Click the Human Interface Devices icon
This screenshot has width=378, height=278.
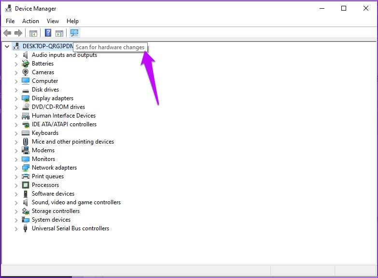click(x=25, y=116)
